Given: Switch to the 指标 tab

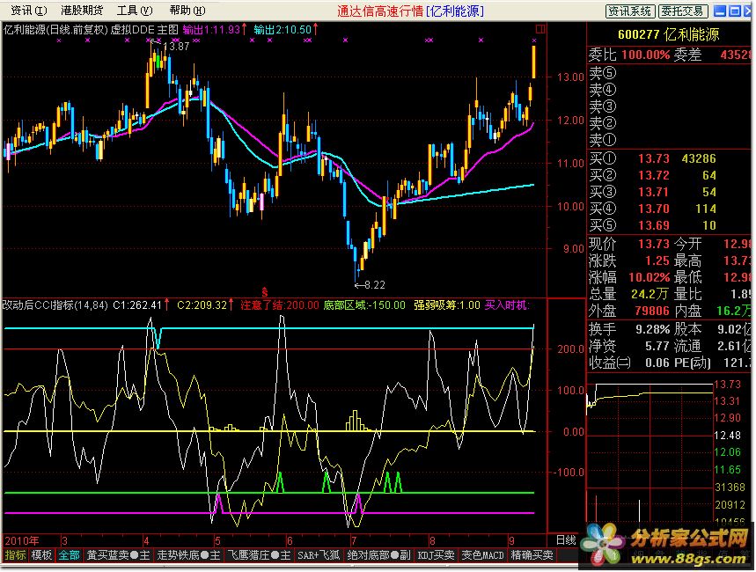Looking at the screenshot, I should [15, 555].
